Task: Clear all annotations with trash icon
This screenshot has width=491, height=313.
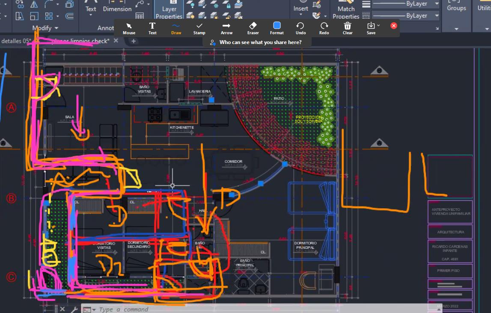Action: coord(348,28)
